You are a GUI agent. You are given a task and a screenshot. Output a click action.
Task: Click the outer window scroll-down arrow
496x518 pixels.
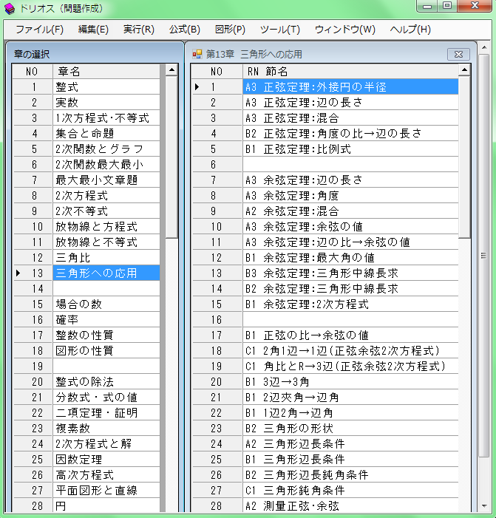[x=484, y=506]
